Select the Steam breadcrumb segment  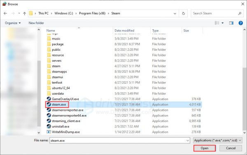(116, 13)
